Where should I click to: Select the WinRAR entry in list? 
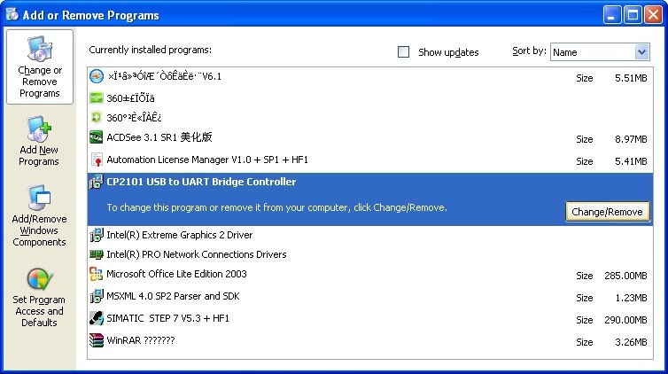pyautogui.click(x=140, y=340)
